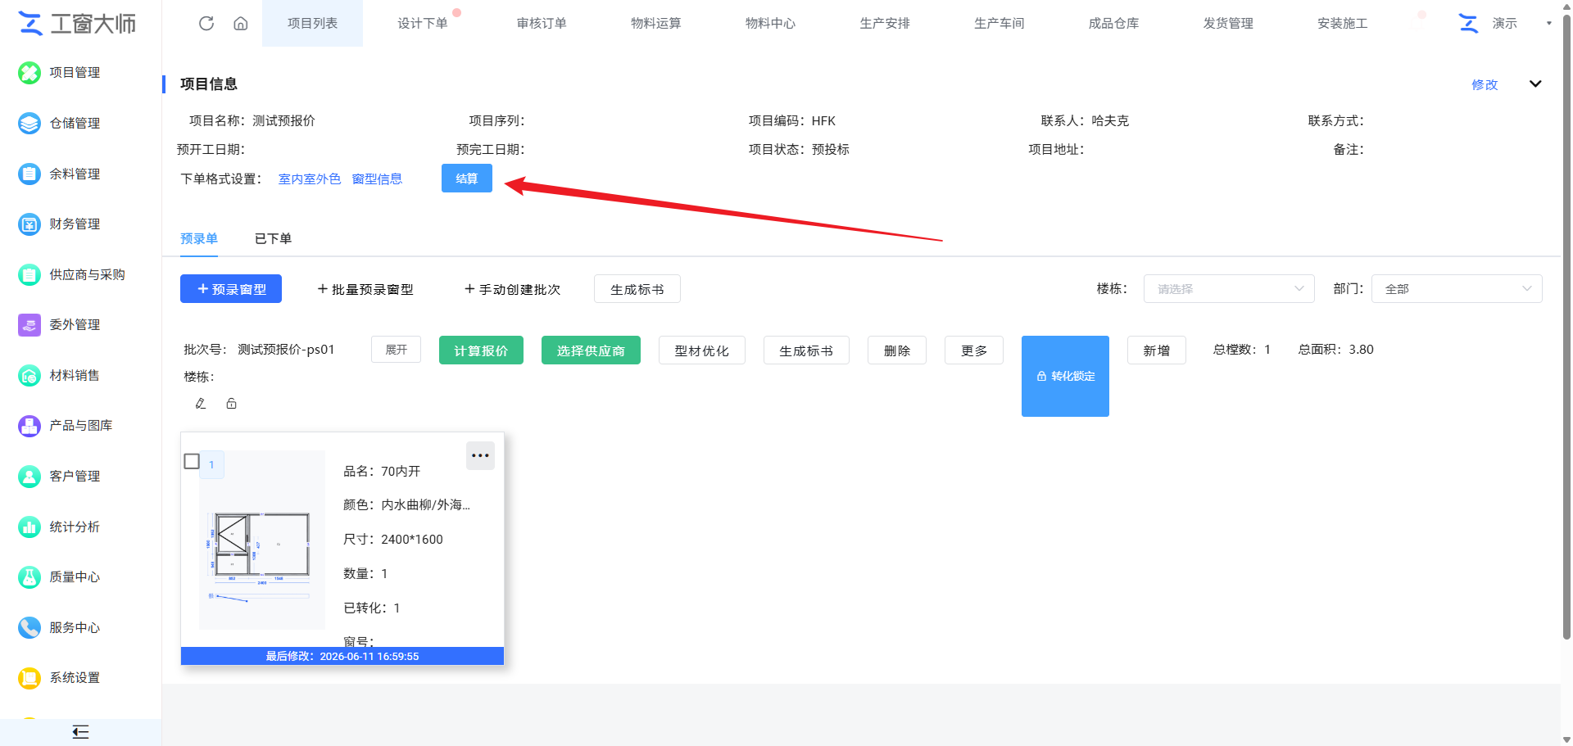The image size is (1573, 746).
Task: Switch to 安装施工 tab
Action: 1343,23
